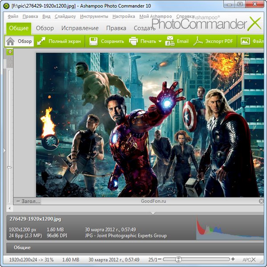This screenshot has height=267, width=267.
Task: Click the zoom-in plus button
Action: (x=233, y=259)
